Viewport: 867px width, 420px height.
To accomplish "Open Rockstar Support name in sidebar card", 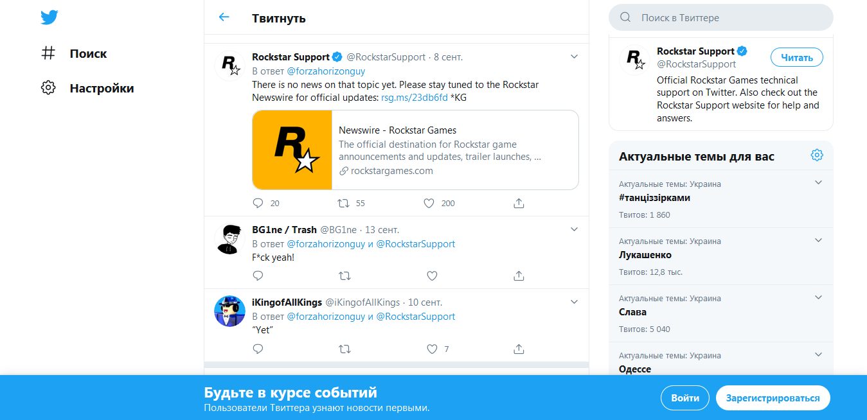I will 695,51.
